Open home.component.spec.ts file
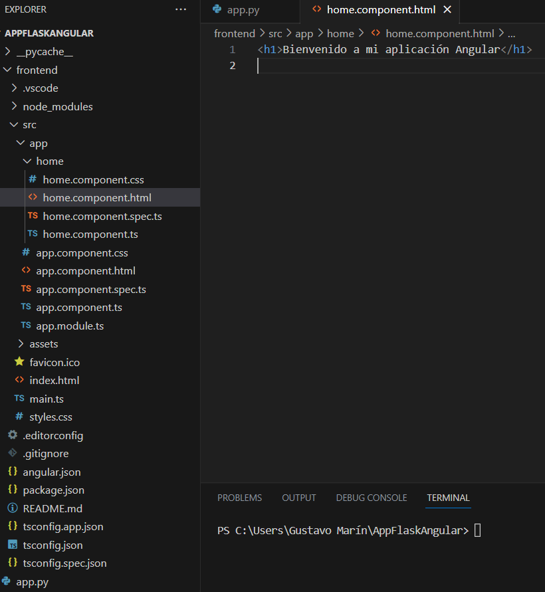545x592 pixels. click(x=102, y=217)
